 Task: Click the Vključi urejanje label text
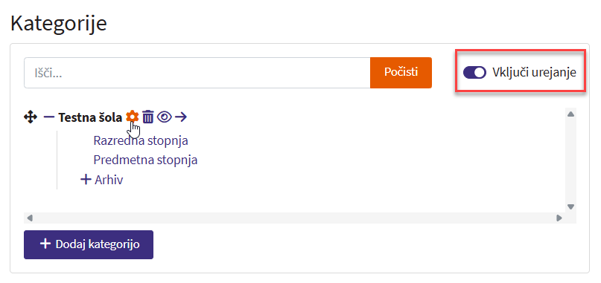tap(534, 72)
